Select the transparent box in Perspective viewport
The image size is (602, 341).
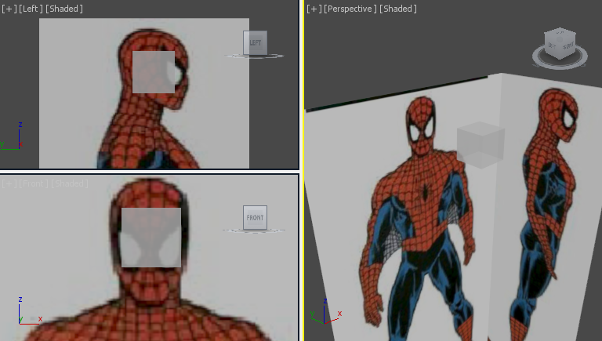pos(481,145)
